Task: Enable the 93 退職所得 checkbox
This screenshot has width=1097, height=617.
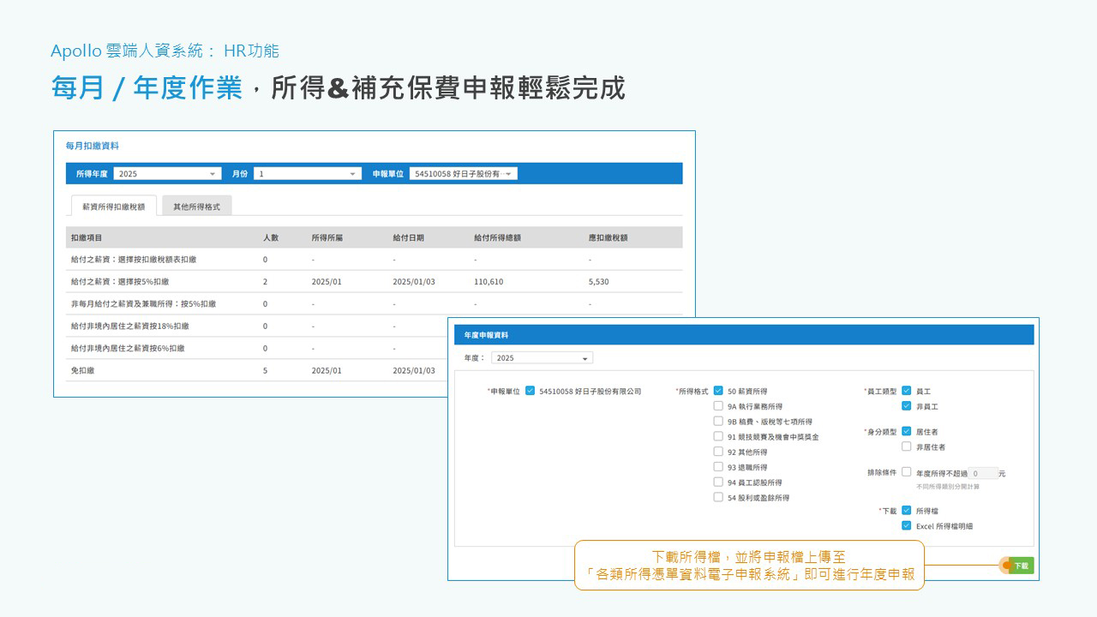Action: click(718, 466)
